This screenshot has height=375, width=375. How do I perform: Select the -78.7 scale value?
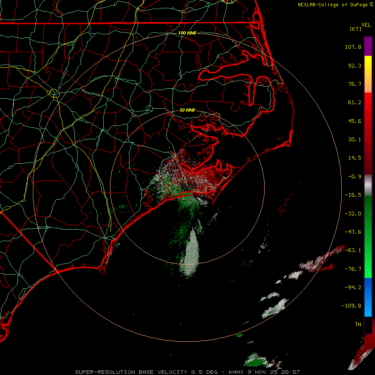pos(353,269)
